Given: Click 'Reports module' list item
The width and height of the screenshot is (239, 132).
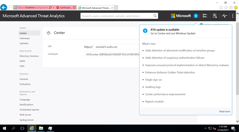Looking at the screenshot, I should tap(154, 102).
